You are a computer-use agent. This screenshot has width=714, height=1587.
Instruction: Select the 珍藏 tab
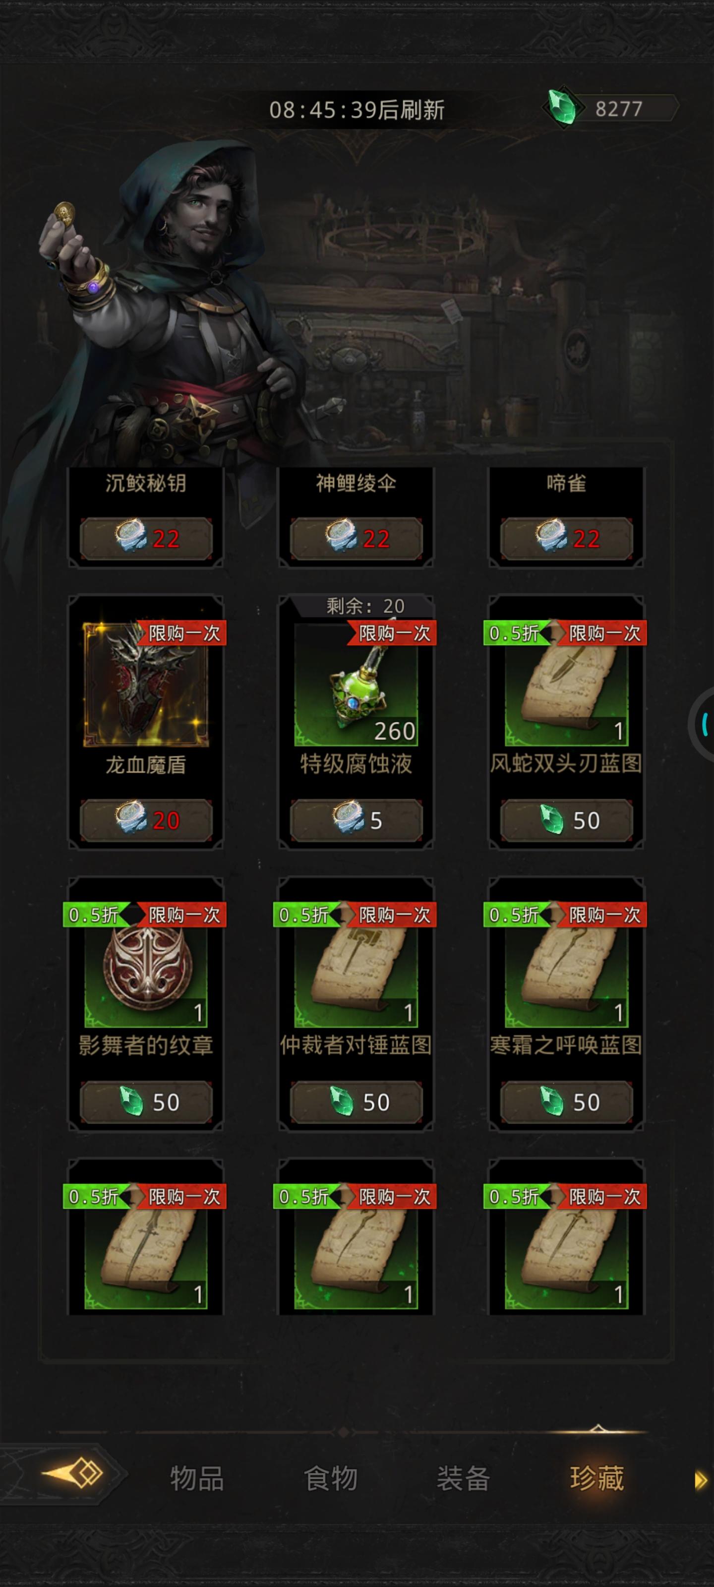point(597,1478)
